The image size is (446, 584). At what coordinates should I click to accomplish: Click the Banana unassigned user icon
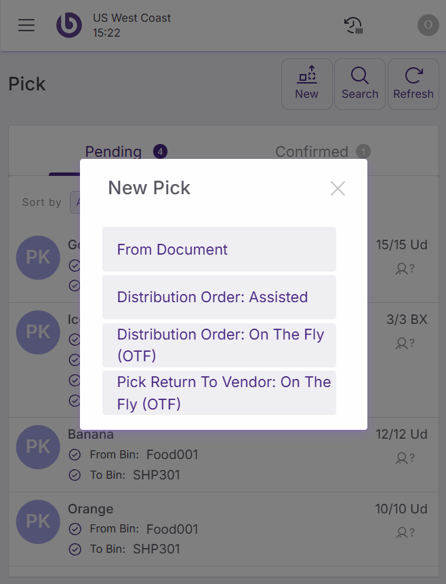pos(404,458)
